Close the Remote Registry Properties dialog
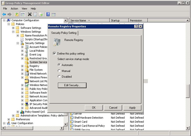 pyautogui.click(x=140, y=26)
